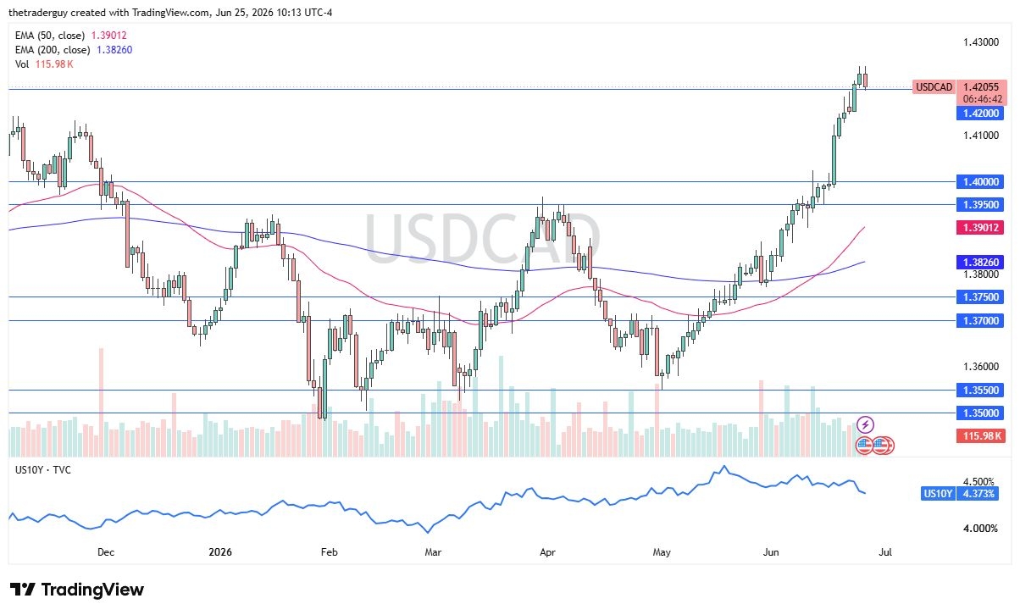Click the US10Y · TVC pane legend
Image resolution: width=1020 pixels, height=615 pixels.
click(42, 469)
